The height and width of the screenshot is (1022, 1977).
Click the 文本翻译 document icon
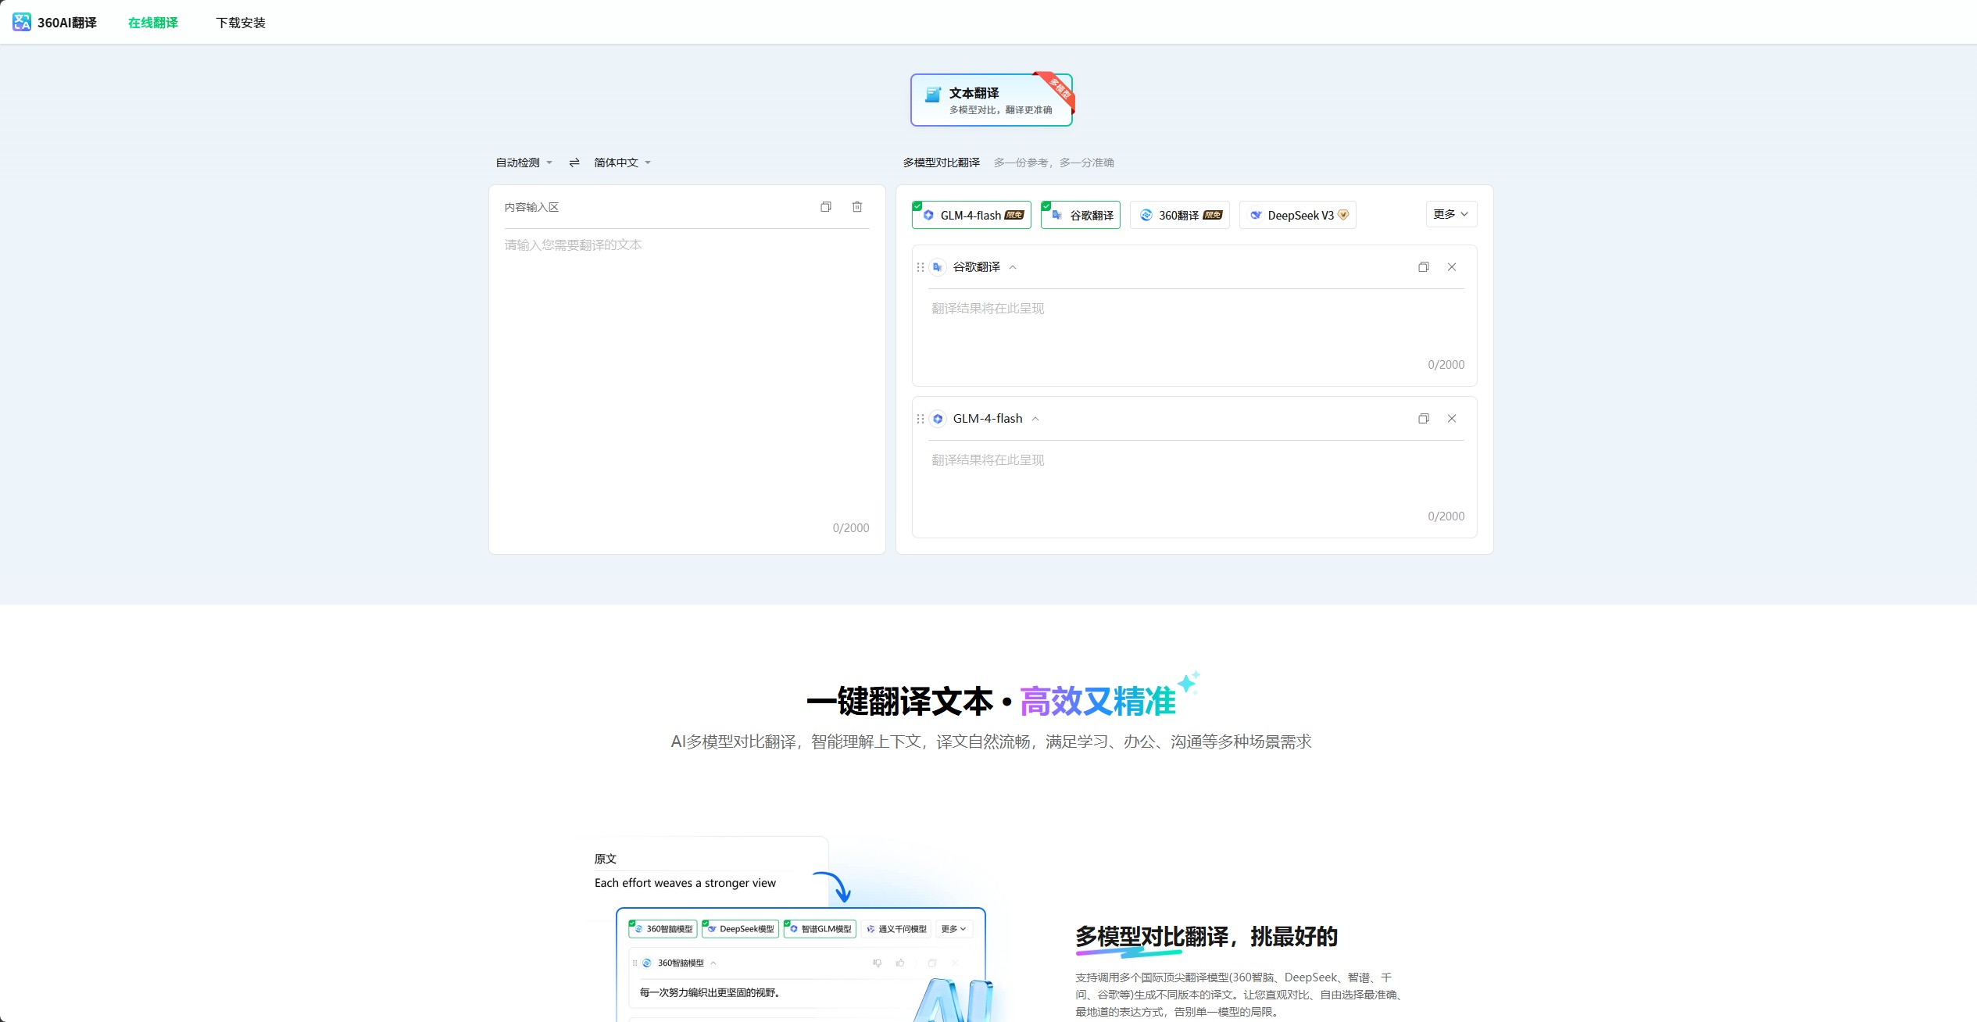[x=932, y=95]
